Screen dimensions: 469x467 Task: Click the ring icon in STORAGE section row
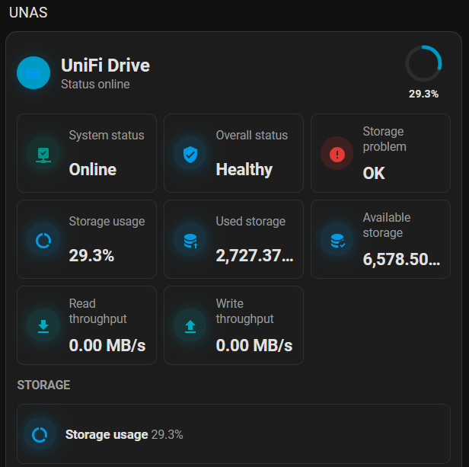(40, 434)
